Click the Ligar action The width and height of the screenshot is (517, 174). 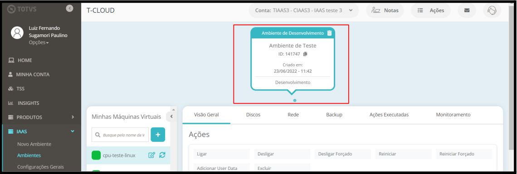coord(222,154)
